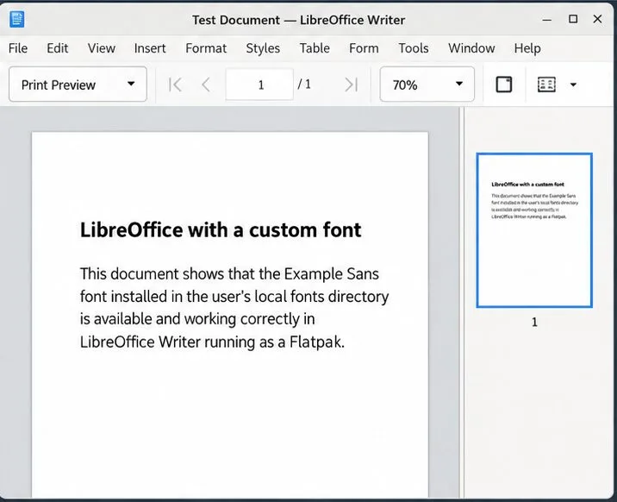Click the single page view icon
617x502 pixels.
point(503,85)
